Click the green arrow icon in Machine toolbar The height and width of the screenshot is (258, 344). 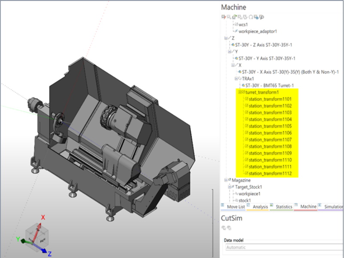coord(234,17)
